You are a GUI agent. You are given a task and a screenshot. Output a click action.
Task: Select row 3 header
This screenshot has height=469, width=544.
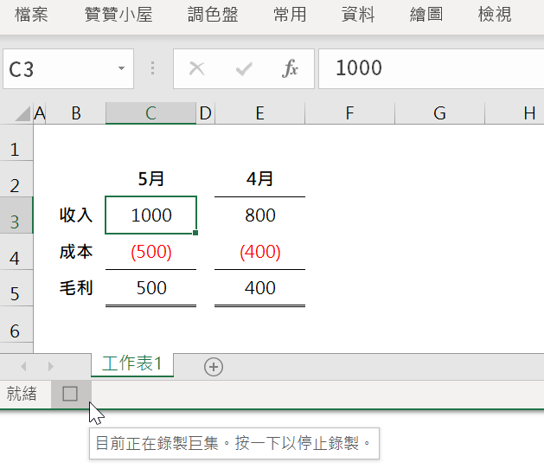click(x=16, y=215)
